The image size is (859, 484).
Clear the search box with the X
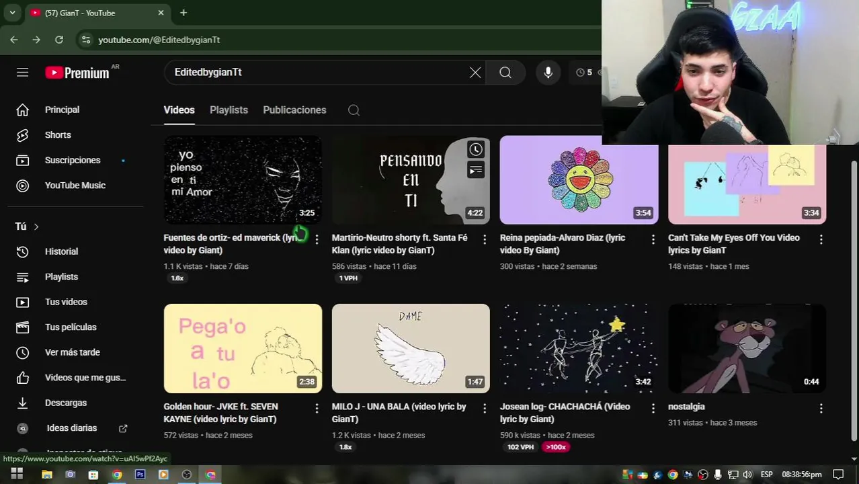pos(475,72)
